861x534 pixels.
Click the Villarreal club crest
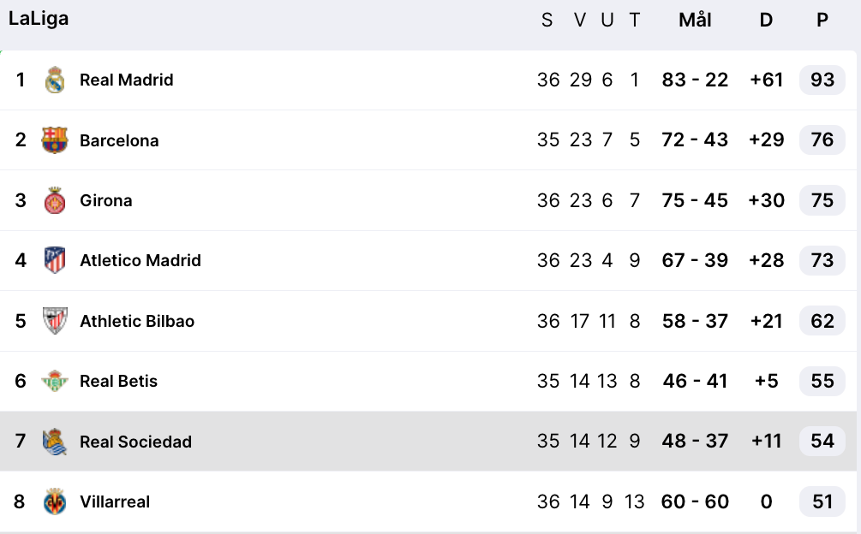coord(56,501)
